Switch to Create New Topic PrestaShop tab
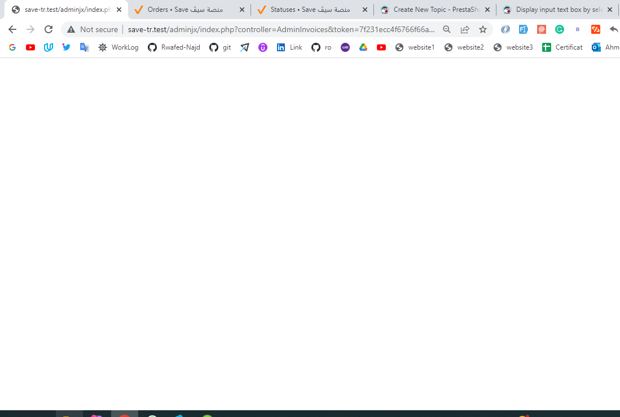The height and width of the screenshot is (417, 620). (434, 10)
